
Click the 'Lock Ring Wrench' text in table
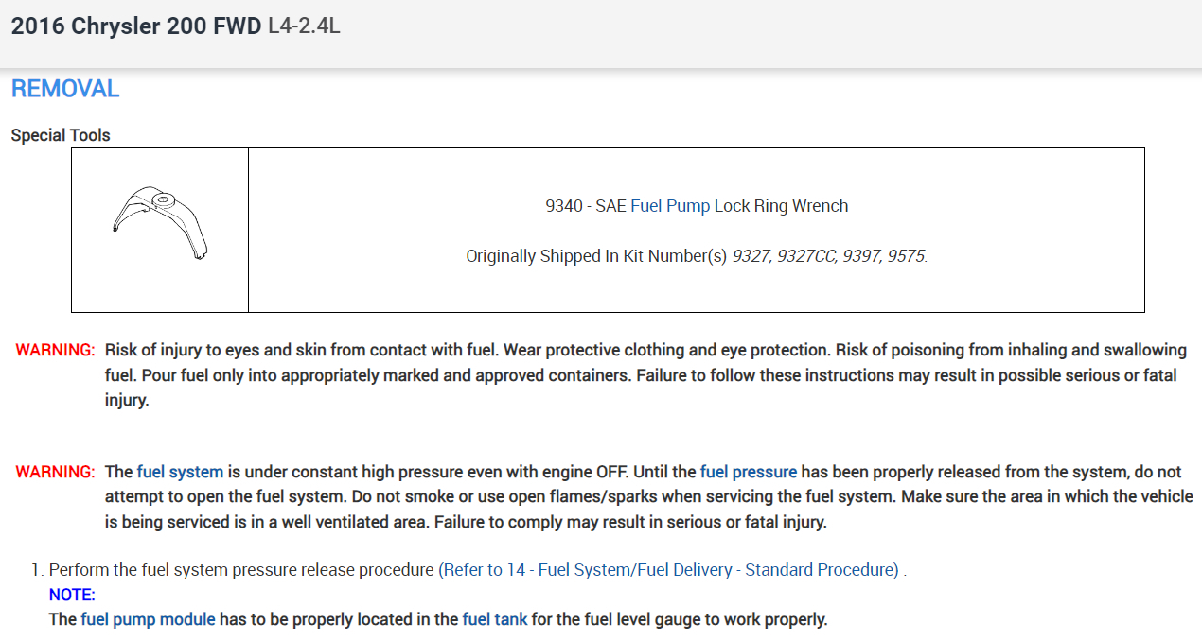[x=781, y=206]
